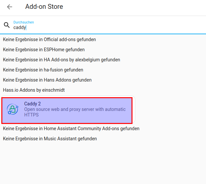Click the Caddy 2 padlock logo icon

[13, 110]
